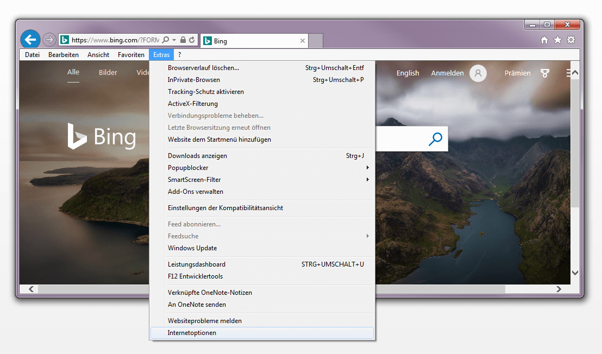Click the Home icon

coord(544,40)
